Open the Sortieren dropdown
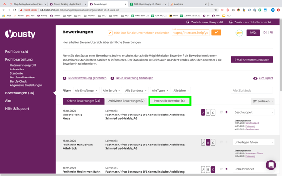282x176 pixels. (x=263, y=101)
